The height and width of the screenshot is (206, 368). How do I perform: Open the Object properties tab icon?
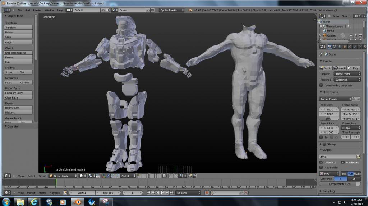pyautogui.click(x=345, y=47)
